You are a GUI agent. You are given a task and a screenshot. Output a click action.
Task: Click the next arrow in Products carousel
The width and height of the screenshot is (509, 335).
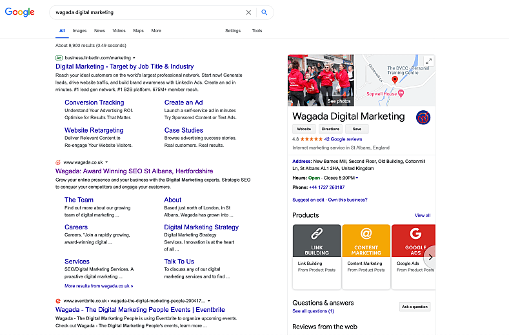pyautogui.click(x=430, y=257)
